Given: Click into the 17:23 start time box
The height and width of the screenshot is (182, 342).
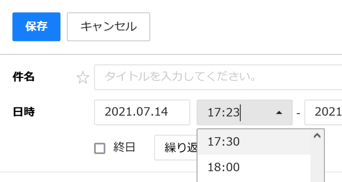Looking at the screenshot, I should pos(235,112).
